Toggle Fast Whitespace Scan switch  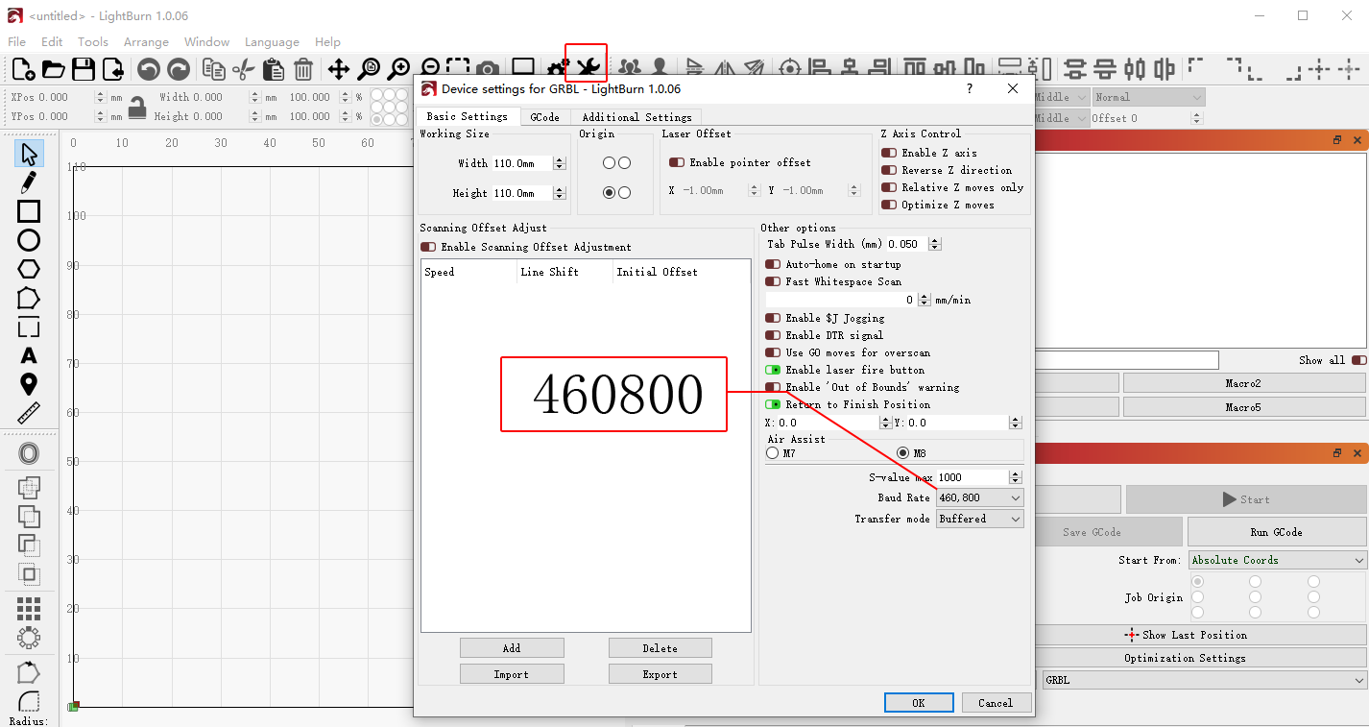[x=773, y=281]
